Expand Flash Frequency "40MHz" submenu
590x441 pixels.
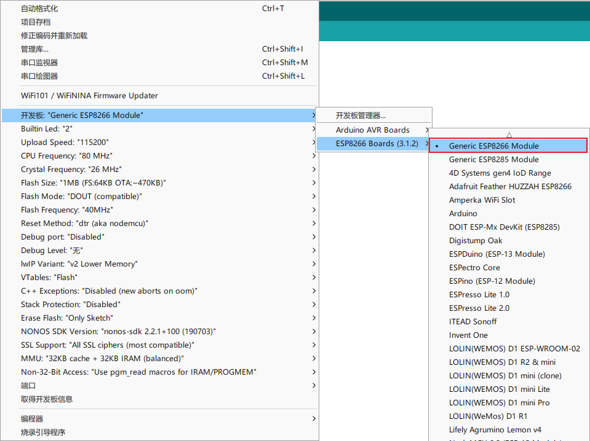coord(160,210)
